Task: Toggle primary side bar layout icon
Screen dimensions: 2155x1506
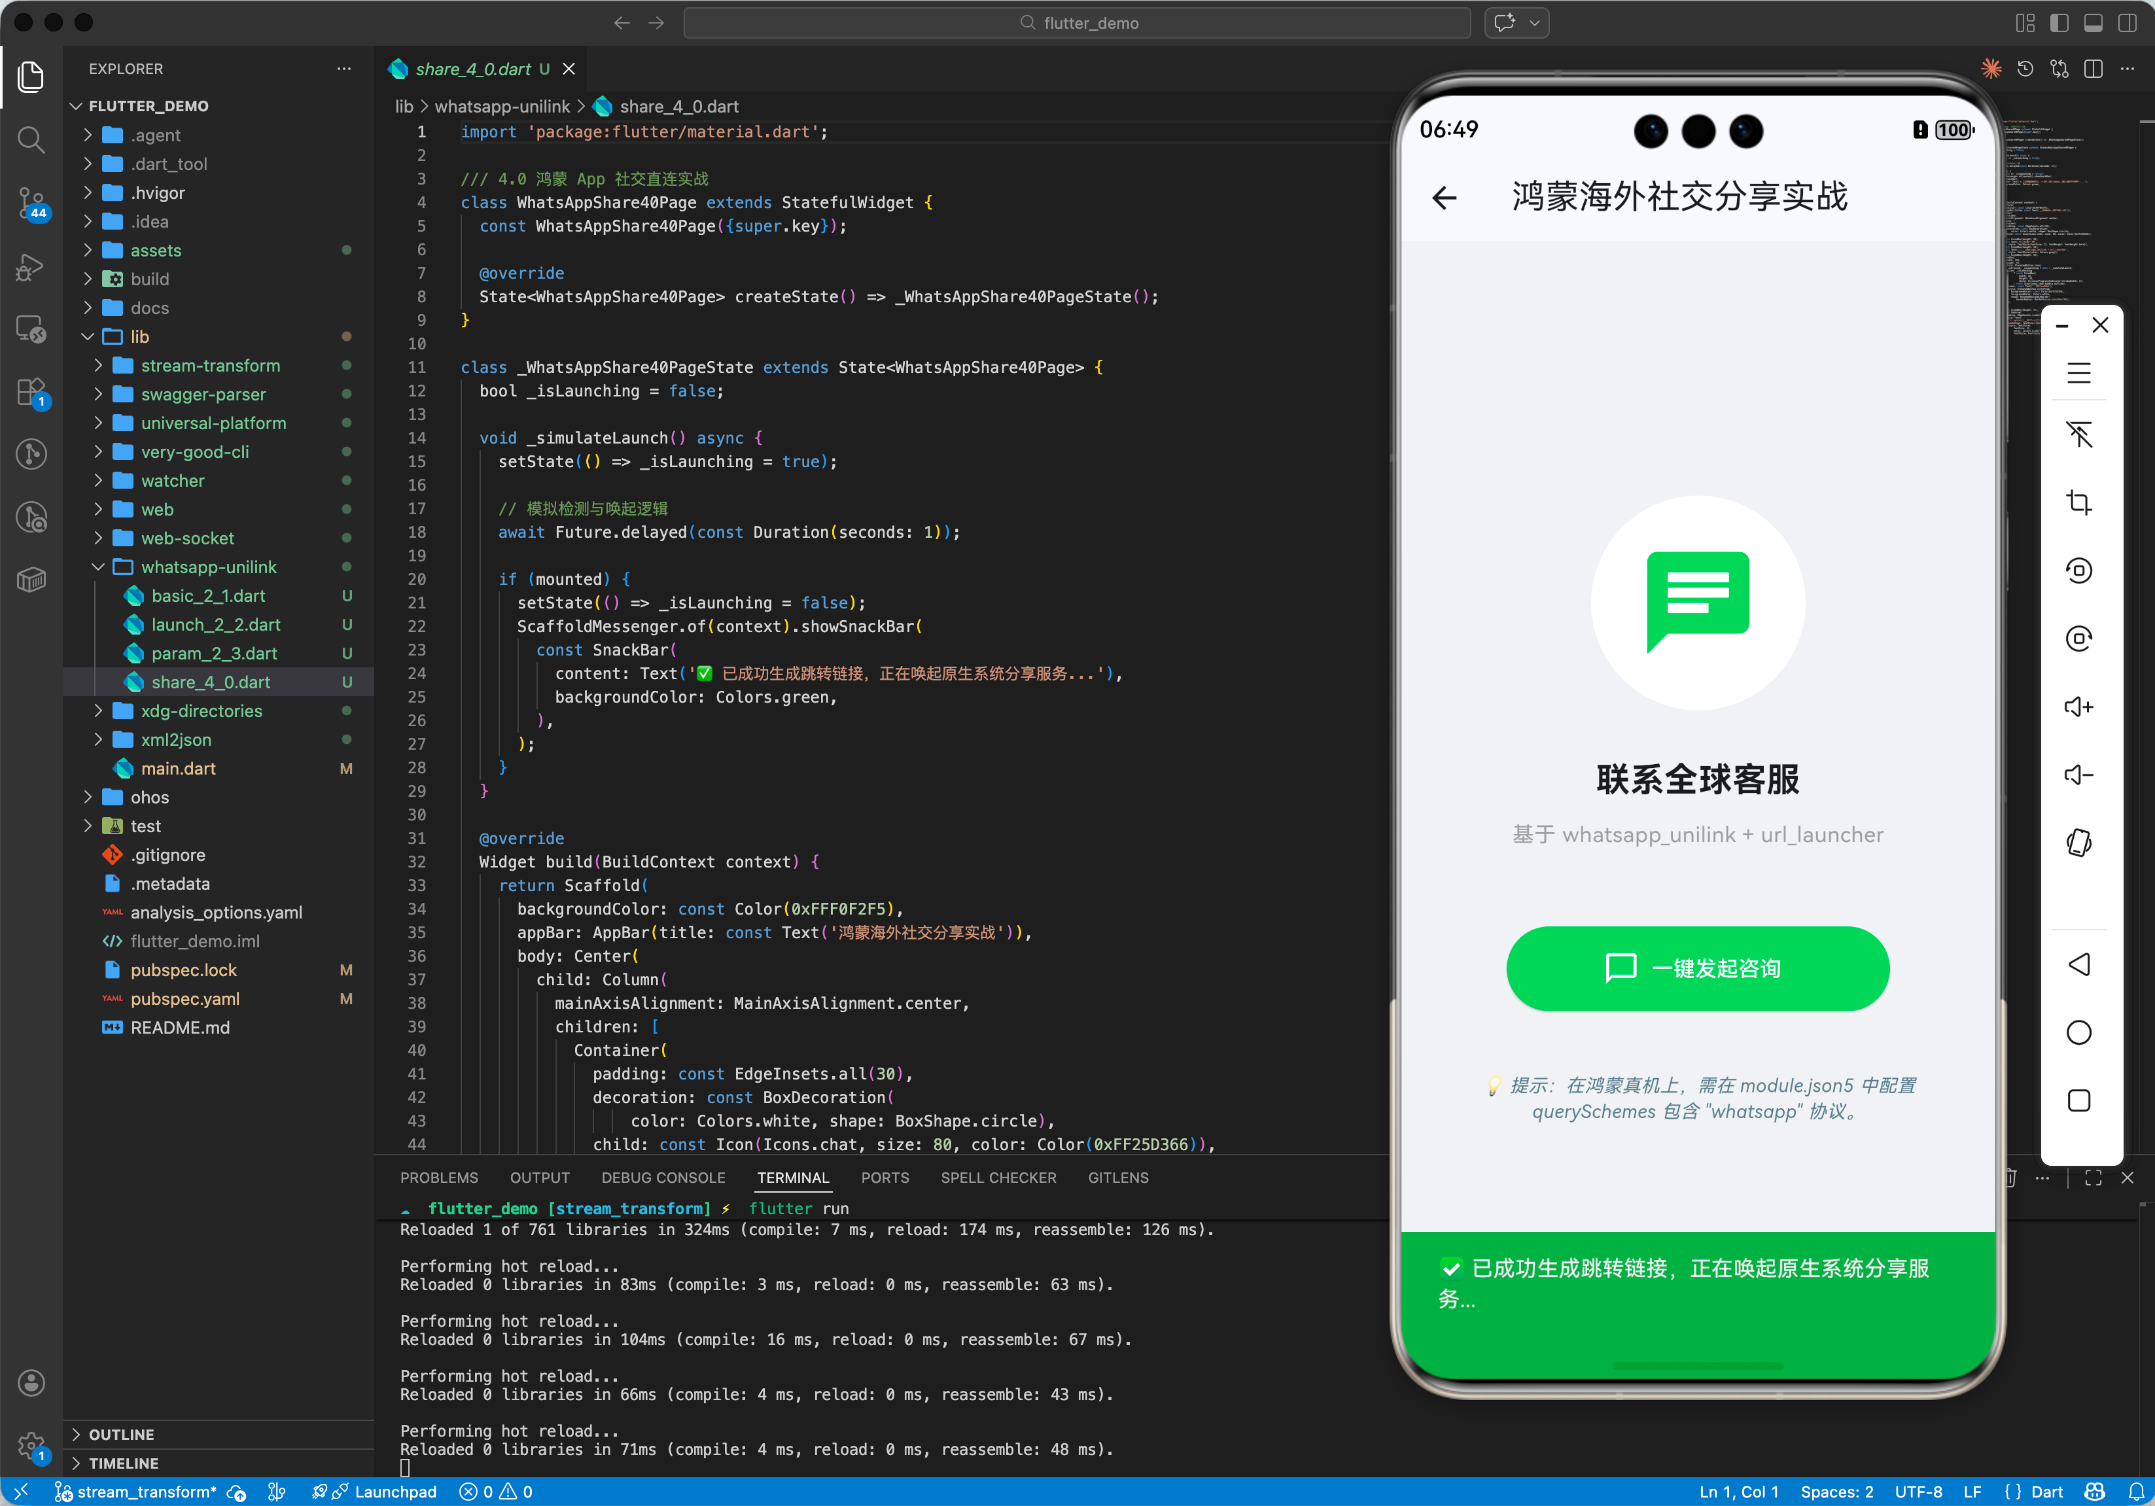Action: tap(2058, 22)
